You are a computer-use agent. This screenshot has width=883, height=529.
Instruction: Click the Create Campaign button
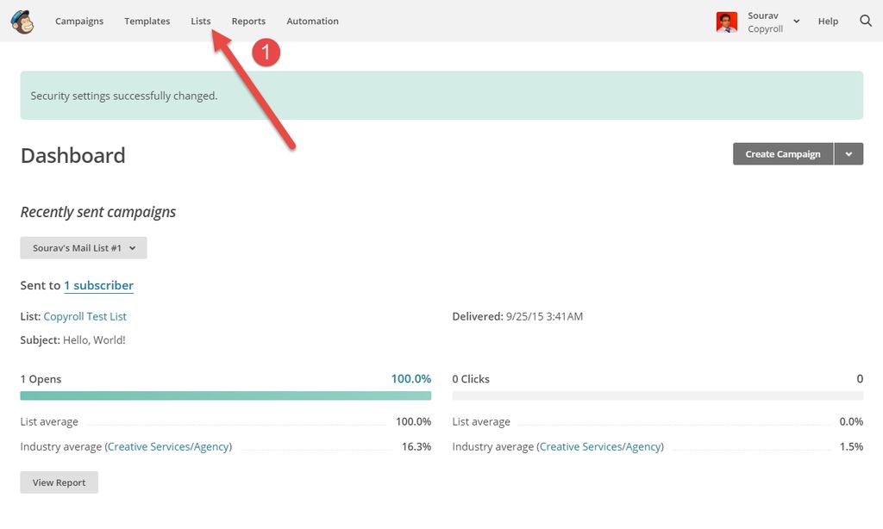click(783, 153)
